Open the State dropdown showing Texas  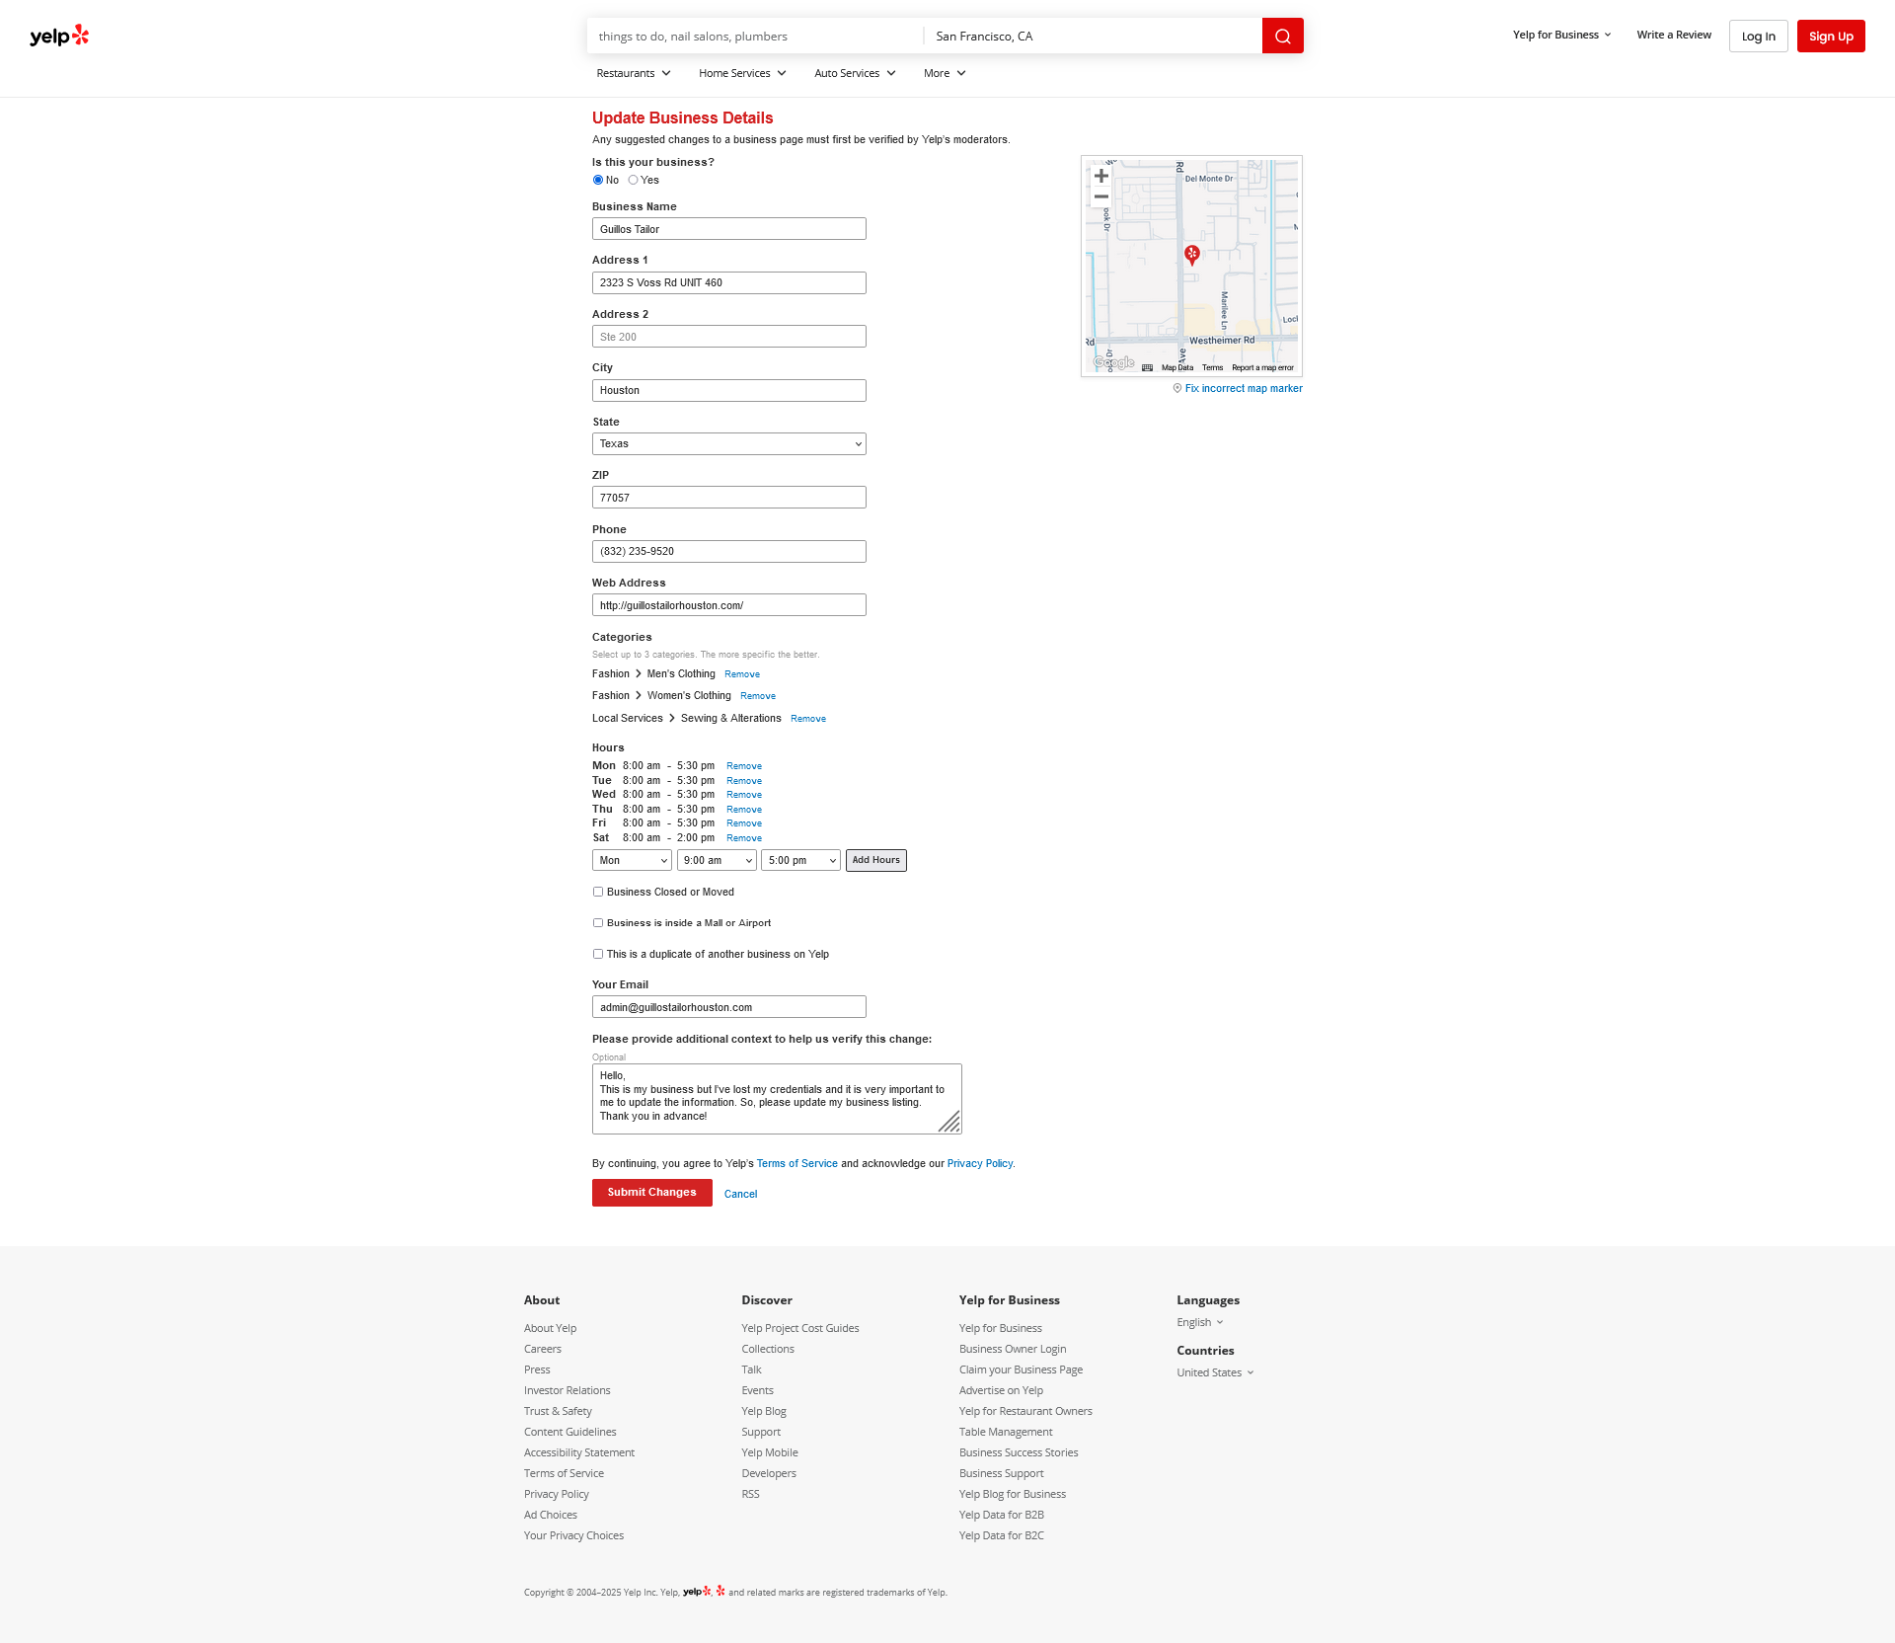point(728,444)
